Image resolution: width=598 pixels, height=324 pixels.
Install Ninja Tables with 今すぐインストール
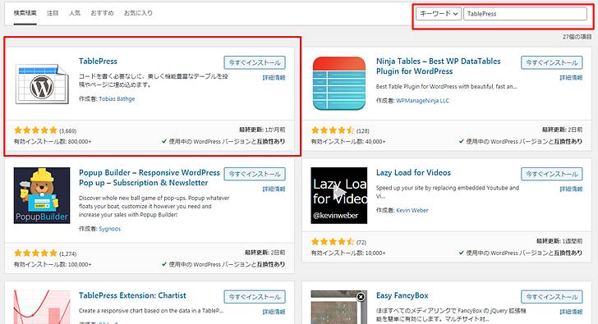(552, 62)
